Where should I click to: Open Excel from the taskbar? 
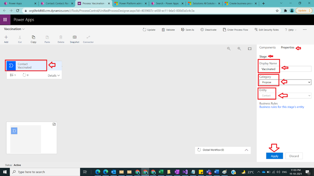161,172
